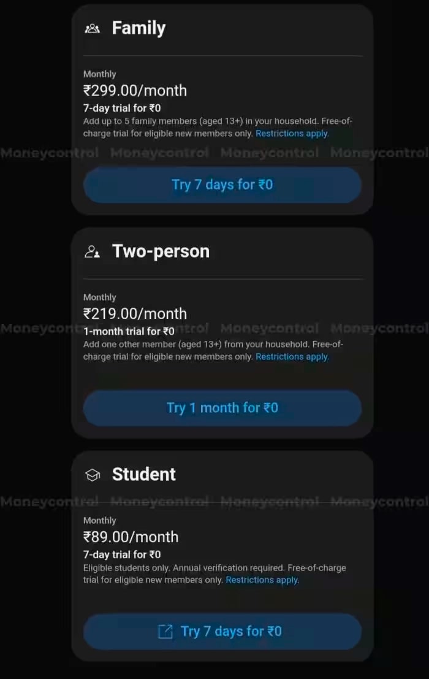
Task: Start the Family plan 7-day trial button
Action: tap(222, 185)
